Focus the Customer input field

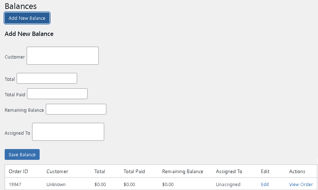tap(63, 56)
